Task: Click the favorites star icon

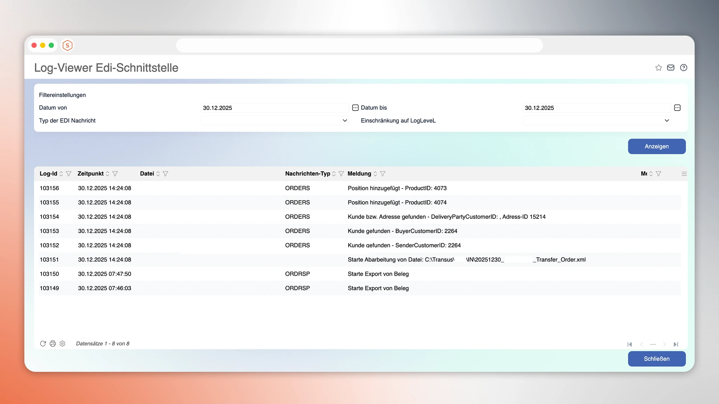Action: 658,68
